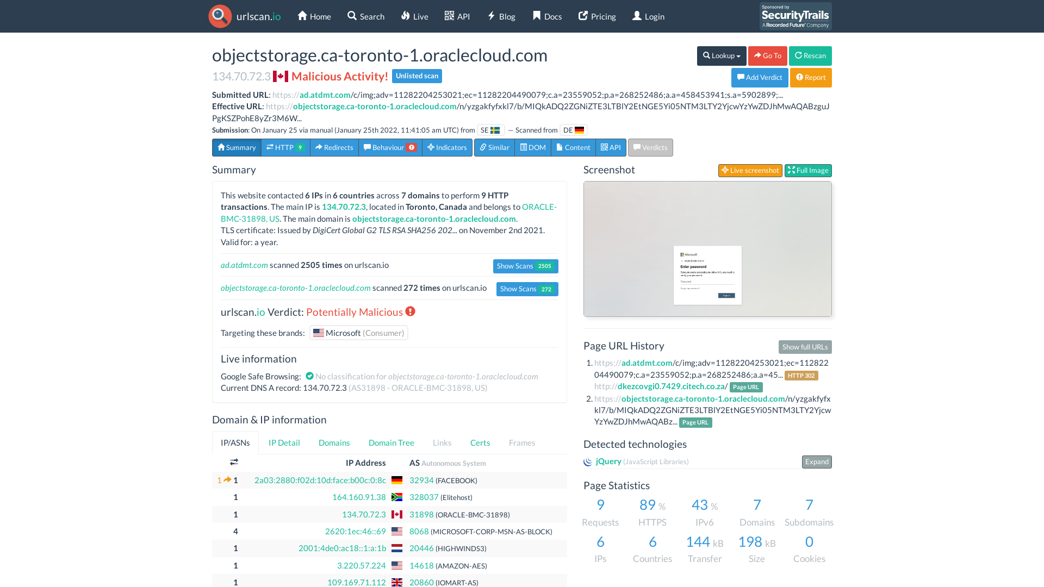Click the Microsoft (Consumer) brand tag
The width and height of the screenshot is (1044, 587).
click(x=359, y=333)
